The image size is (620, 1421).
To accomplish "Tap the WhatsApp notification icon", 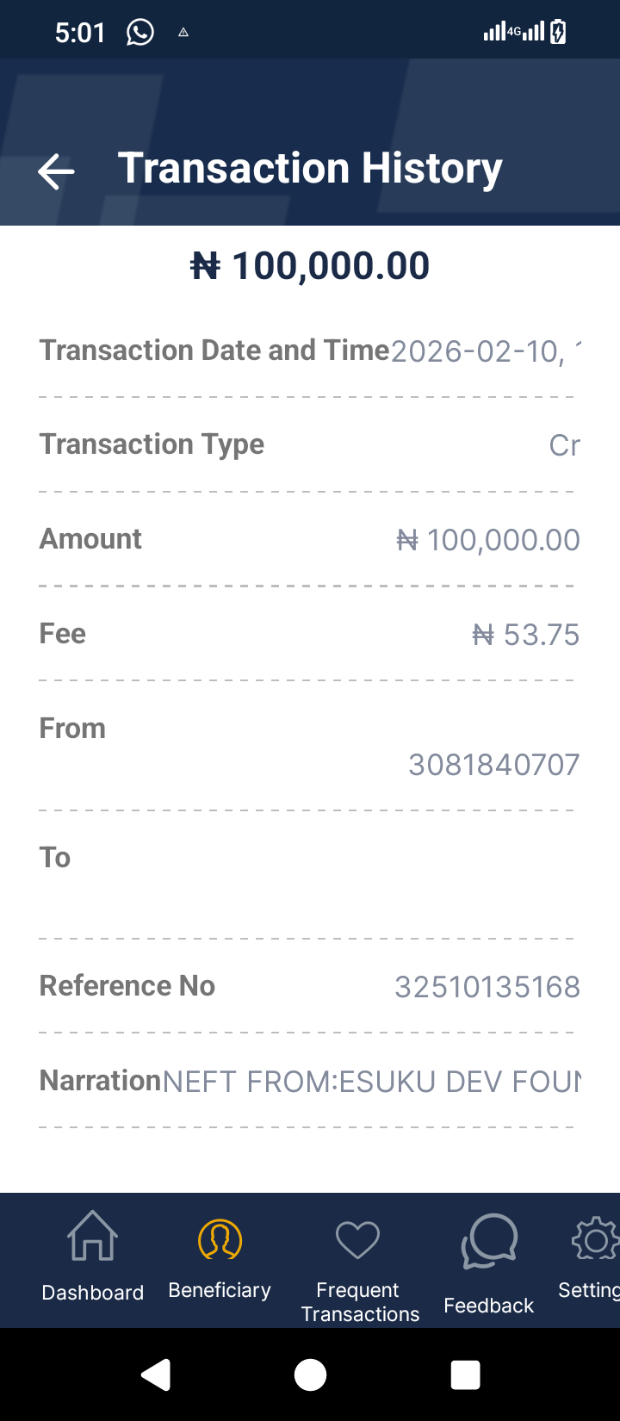I will 139,33.
